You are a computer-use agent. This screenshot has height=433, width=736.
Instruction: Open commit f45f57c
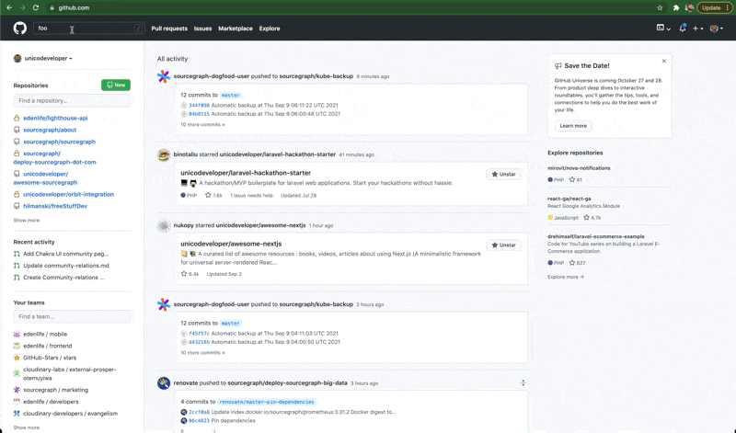coord(199,333)
